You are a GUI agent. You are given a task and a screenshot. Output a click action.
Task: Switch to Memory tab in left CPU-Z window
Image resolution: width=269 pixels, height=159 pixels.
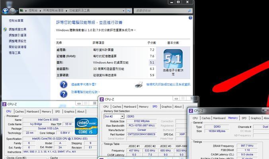46,112
